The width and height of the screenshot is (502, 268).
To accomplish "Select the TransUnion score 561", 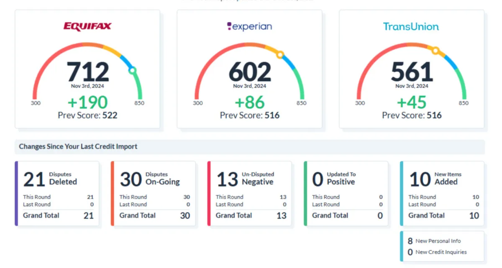I will tap(412, 71).
